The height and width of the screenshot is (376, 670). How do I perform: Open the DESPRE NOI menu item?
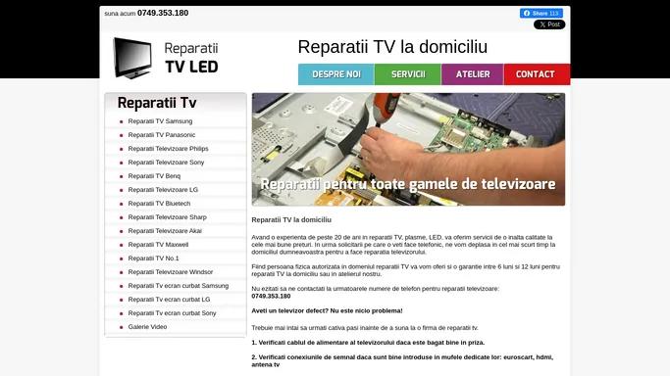(x=335, y=74)
